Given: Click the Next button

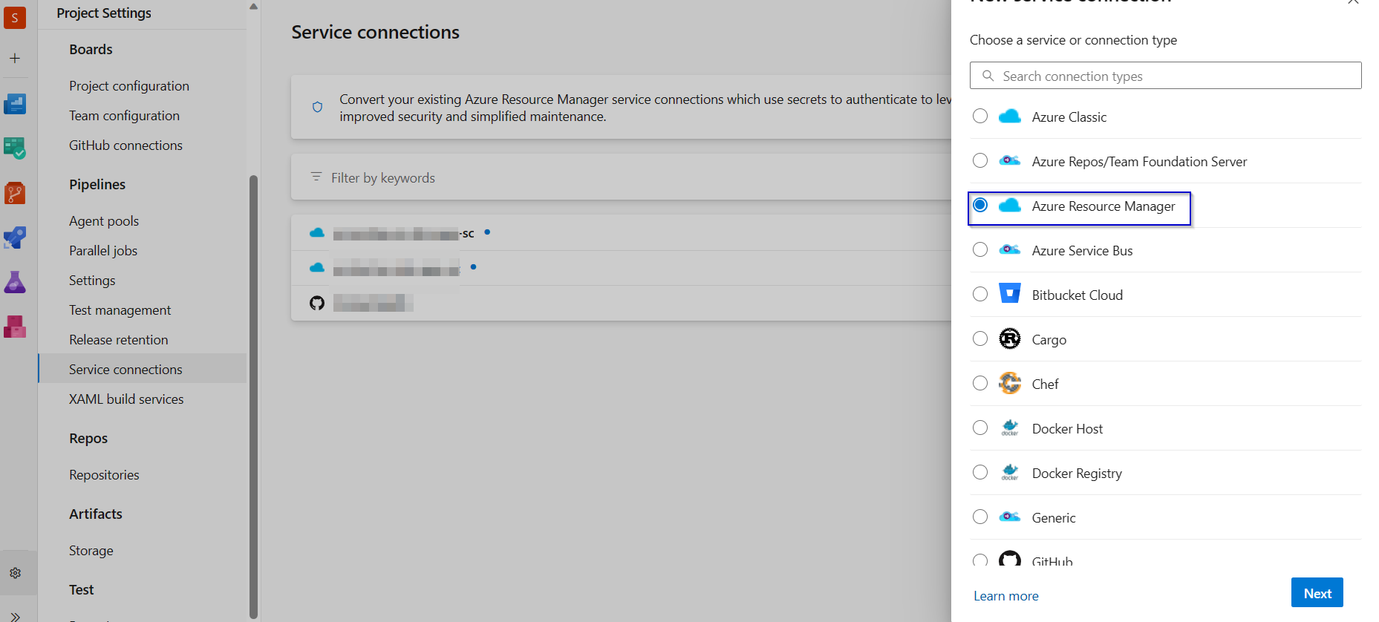Looking at the screenshot, I should click(x=1317, y=593).
